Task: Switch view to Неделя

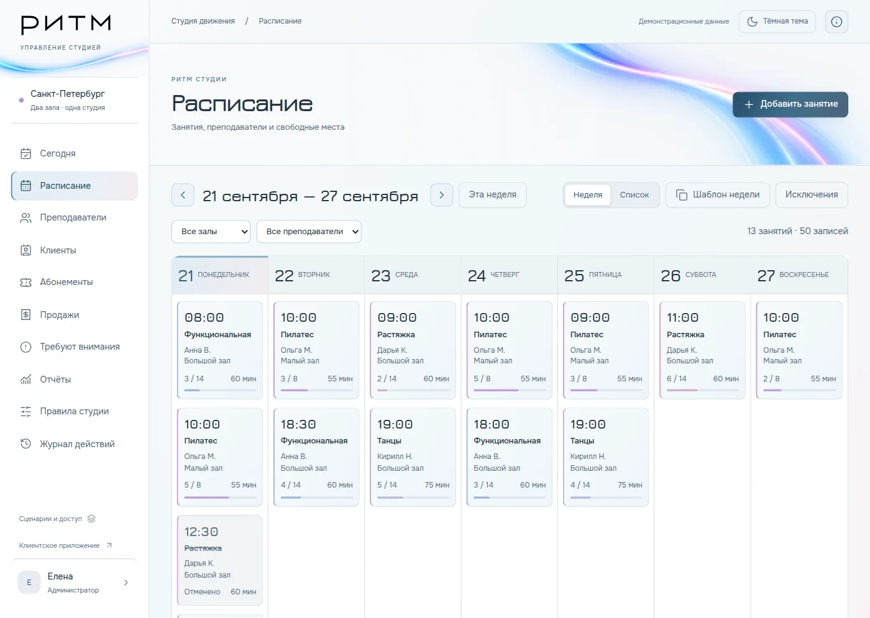Action: tap(588, 195)
